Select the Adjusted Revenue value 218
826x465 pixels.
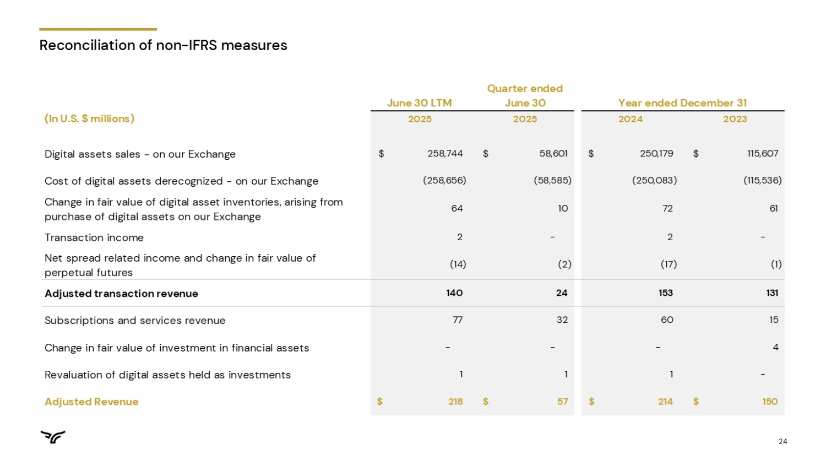455,402
